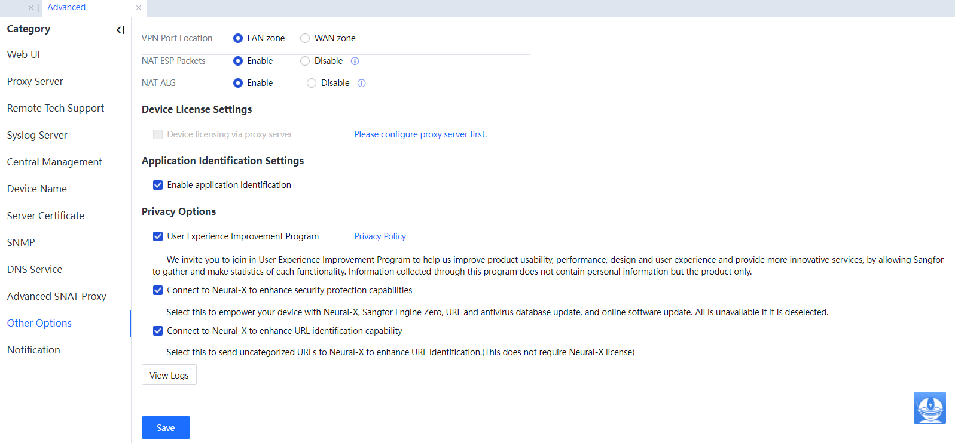Close the Advanced tab
The image size is (955, 443).
[x=139, y=8]
